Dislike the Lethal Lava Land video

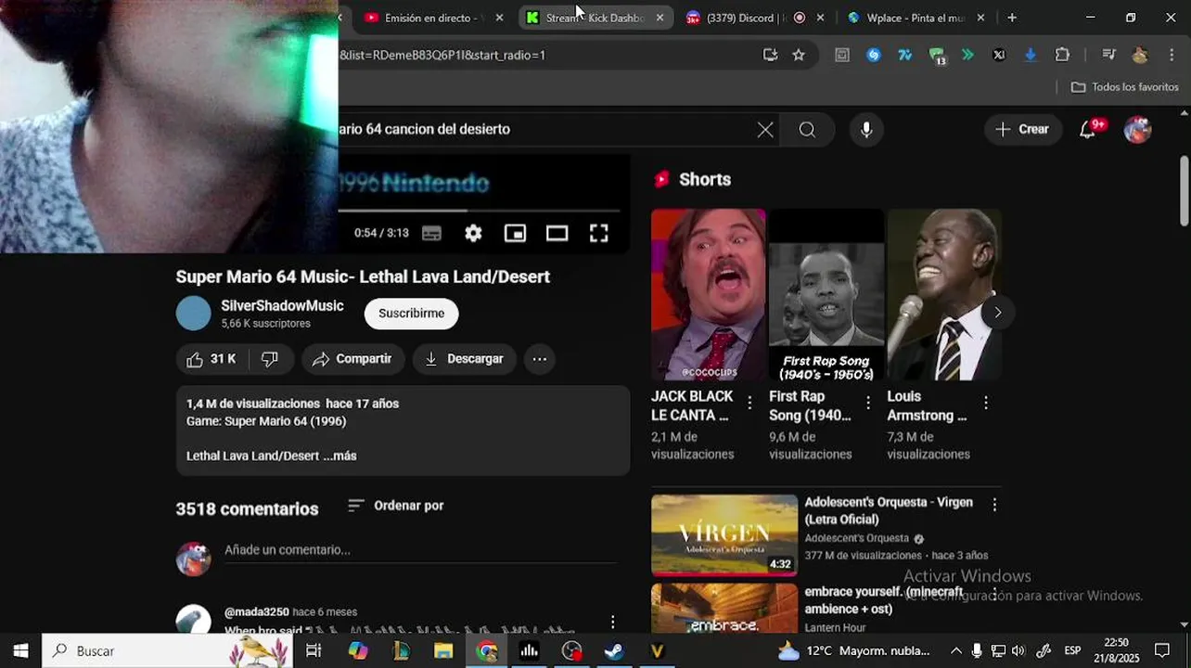[270, 359]
